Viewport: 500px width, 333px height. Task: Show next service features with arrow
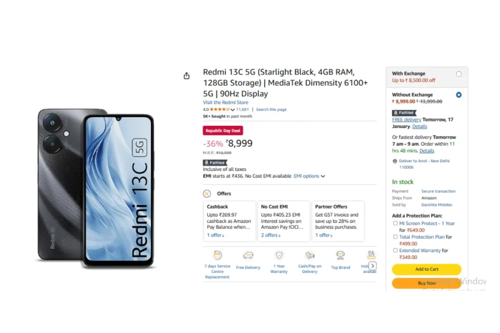point(373,266)
